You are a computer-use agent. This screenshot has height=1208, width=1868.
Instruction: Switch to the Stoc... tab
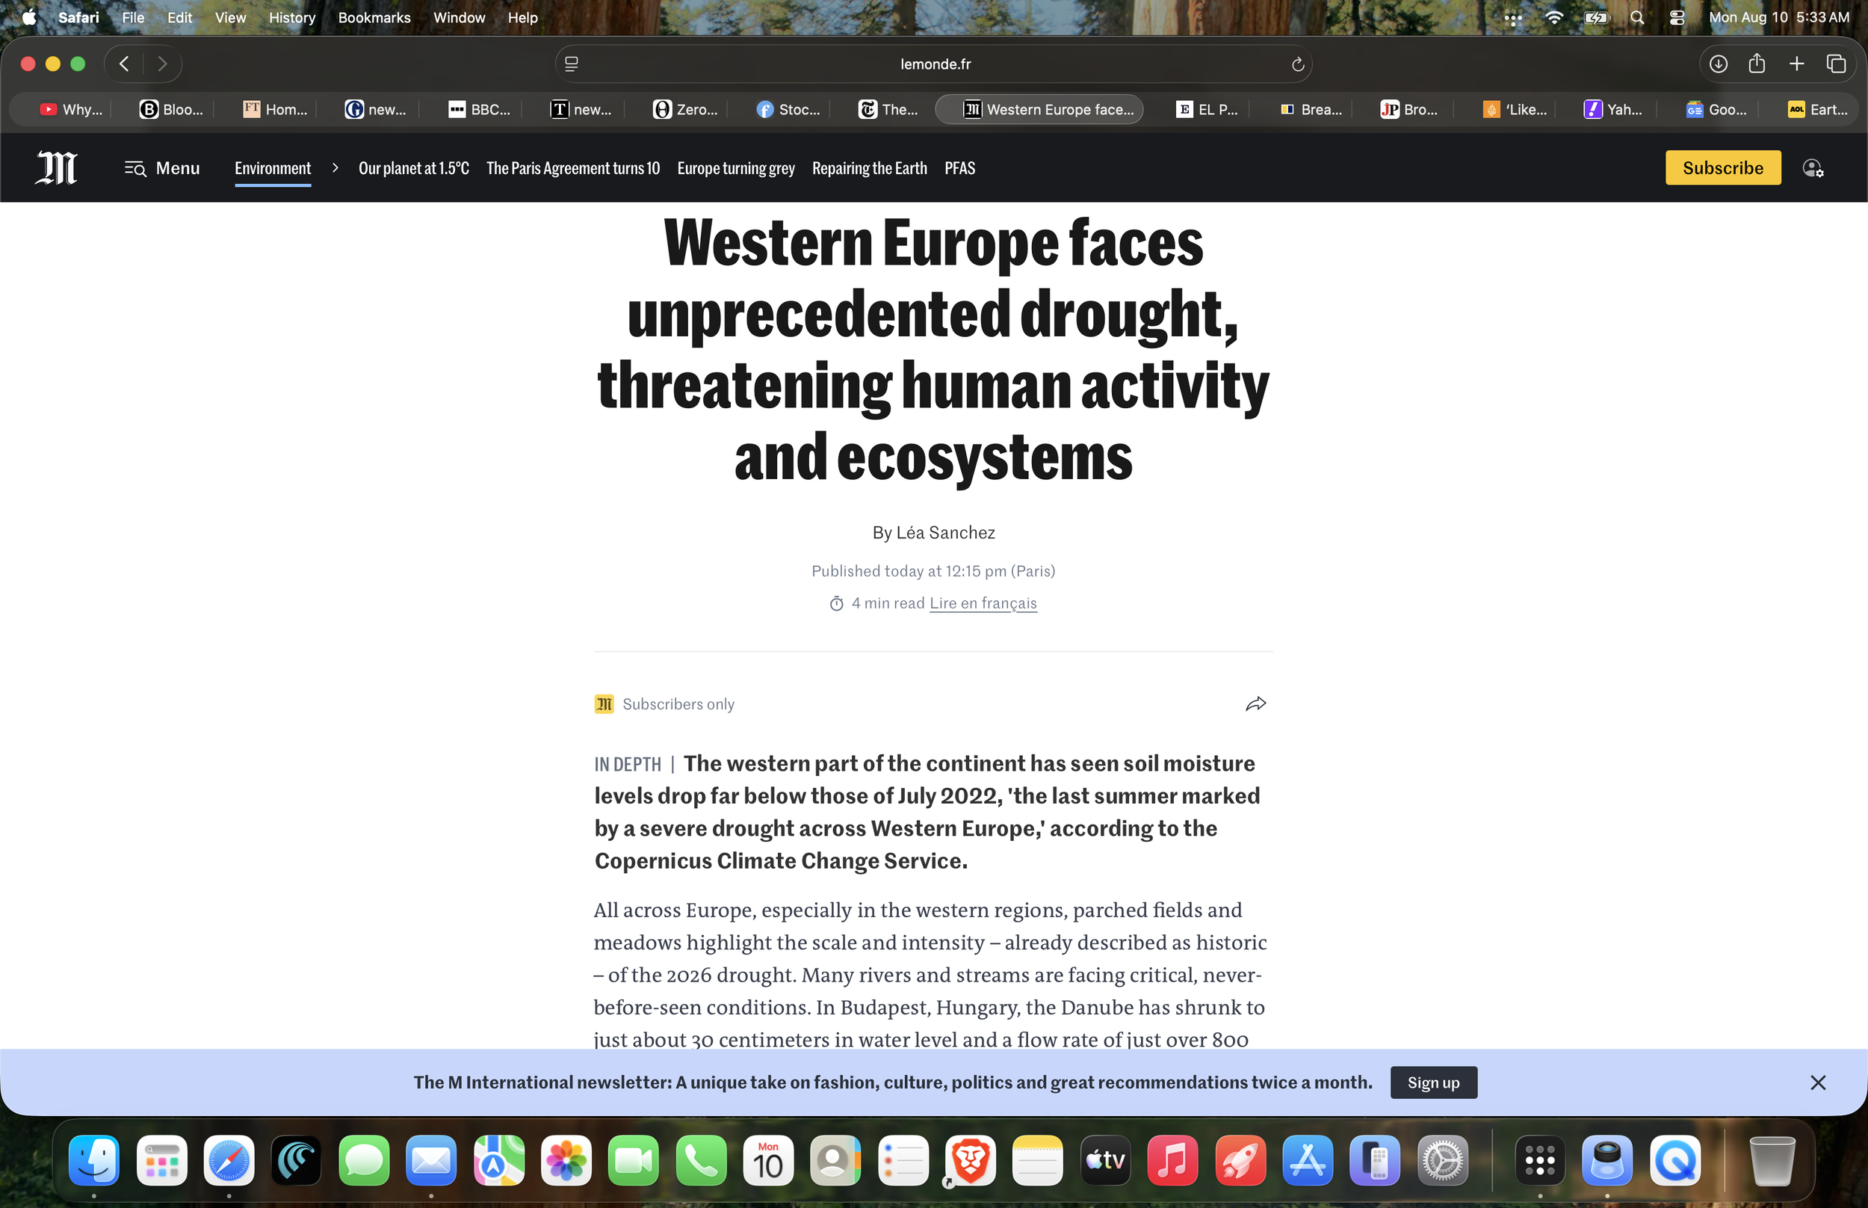788,110
